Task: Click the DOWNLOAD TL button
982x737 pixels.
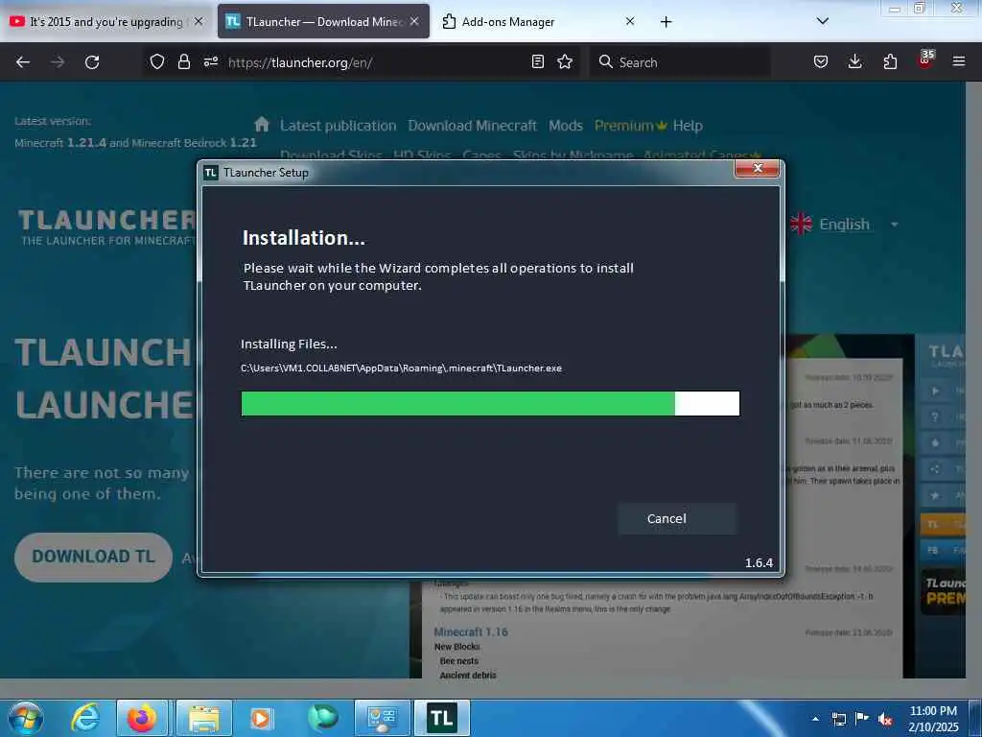Action: (93, 558)
